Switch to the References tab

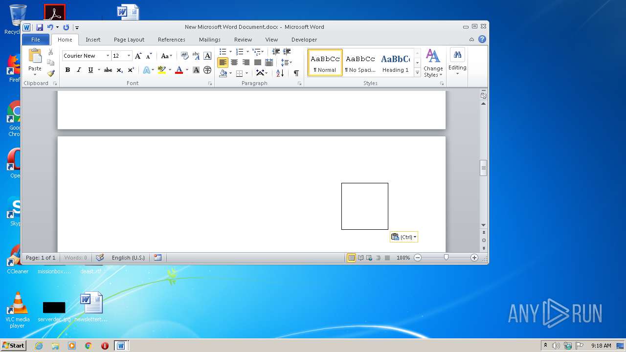pos(172,40)
